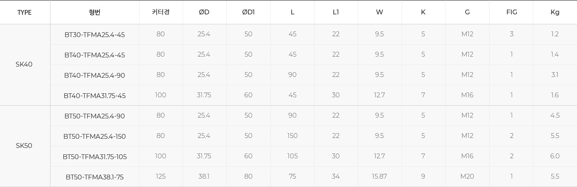This screenshot has width=577, height=187.
Task: Select the SK50 type cell
Action: (x=24, y=146)
